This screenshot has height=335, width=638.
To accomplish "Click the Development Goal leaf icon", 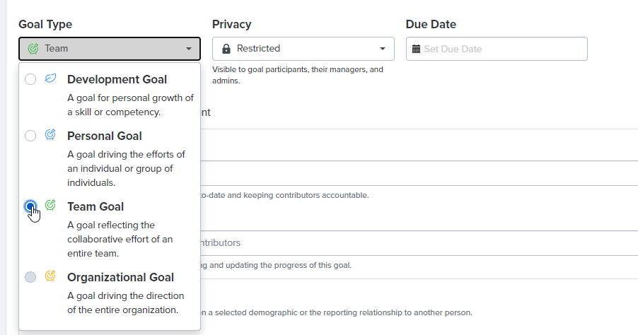I will tap(50, 78).
